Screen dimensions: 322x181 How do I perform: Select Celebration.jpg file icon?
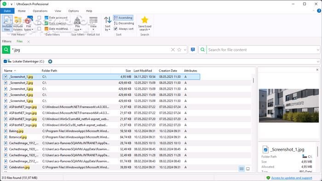pos(6,167)
